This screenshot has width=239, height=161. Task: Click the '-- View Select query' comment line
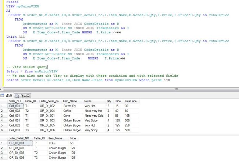[27, 67]
